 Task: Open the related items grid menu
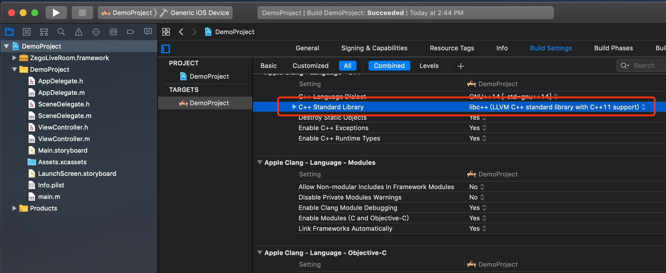click(x=166, y=32)
